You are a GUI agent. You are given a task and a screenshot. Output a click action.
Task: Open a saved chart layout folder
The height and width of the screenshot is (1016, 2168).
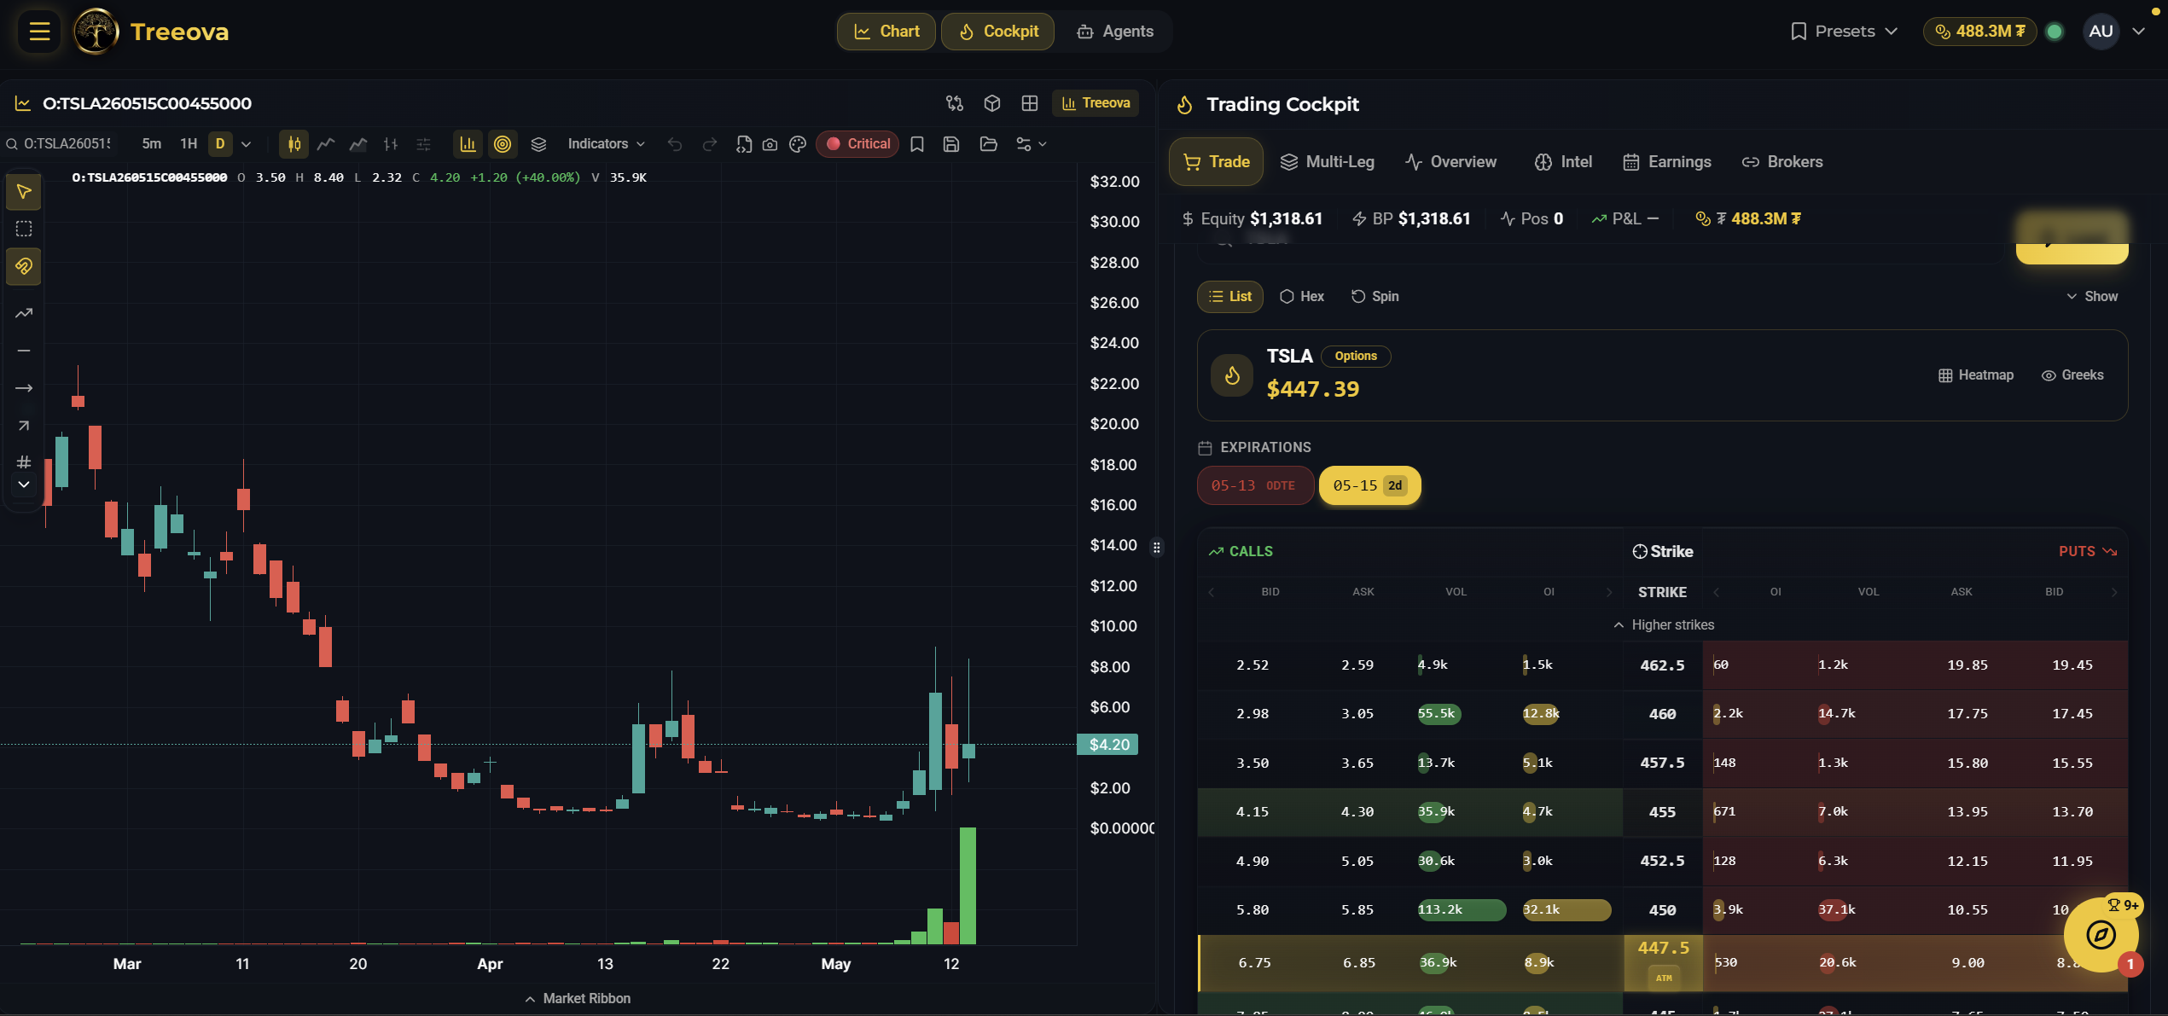(988, 144)
